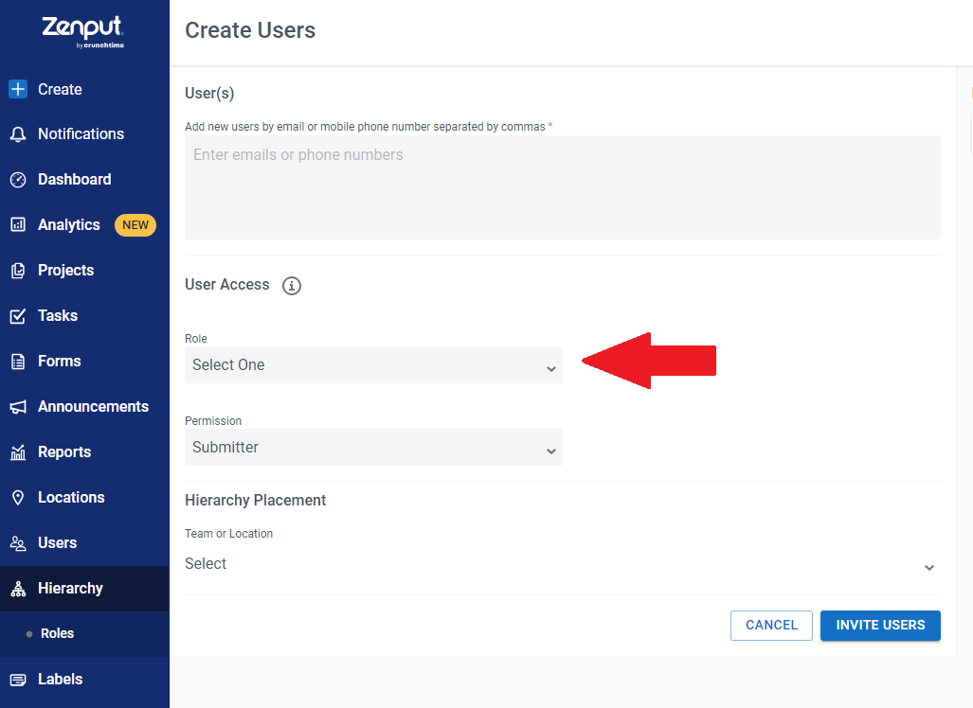Click the User(s) section heading
Image resolution: width=973 pixels, height=708 pixels.
(x=209, y=94)
